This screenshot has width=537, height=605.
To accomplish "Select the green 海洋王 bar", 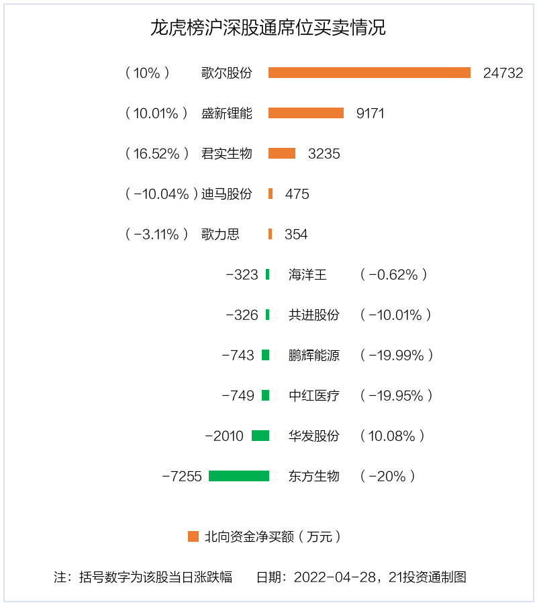I will [267, 274].
